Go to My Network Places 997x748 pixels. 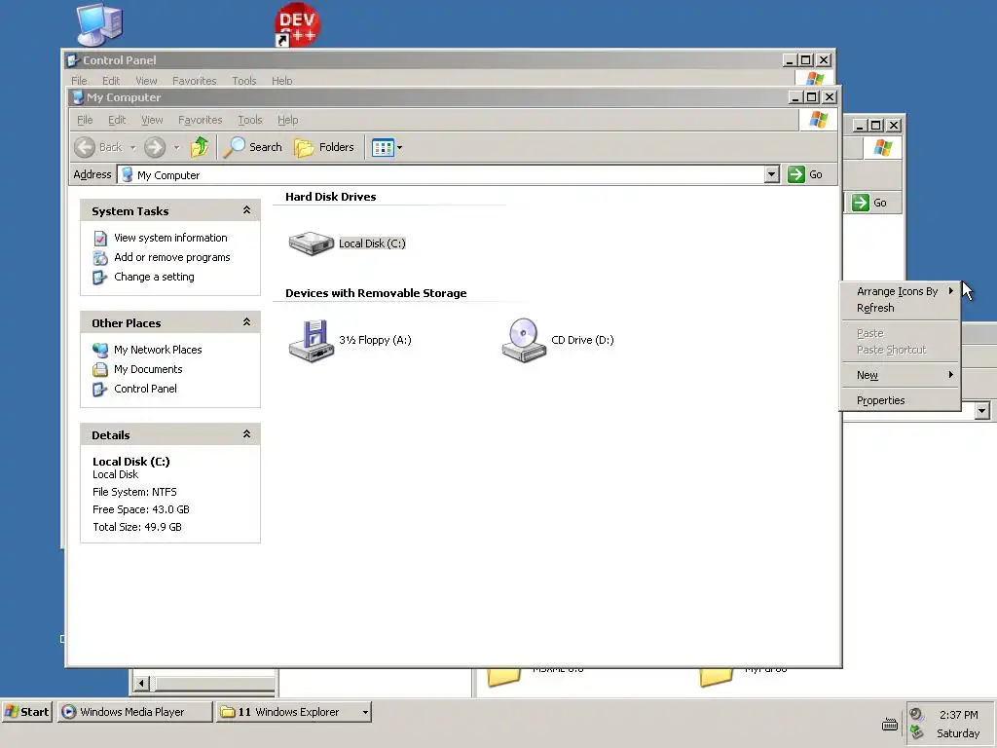point(158,350)
